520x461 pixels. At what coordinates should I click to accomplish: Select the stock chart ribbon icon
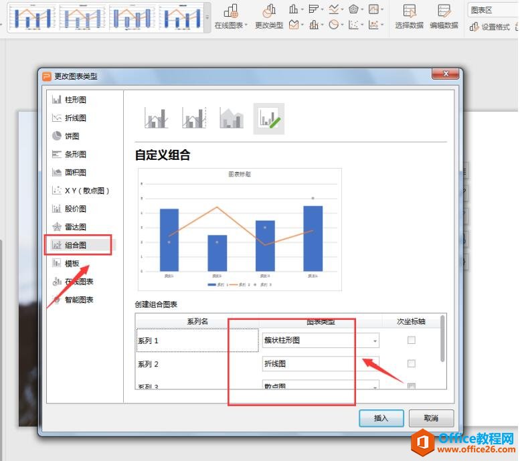pos(373,9)
